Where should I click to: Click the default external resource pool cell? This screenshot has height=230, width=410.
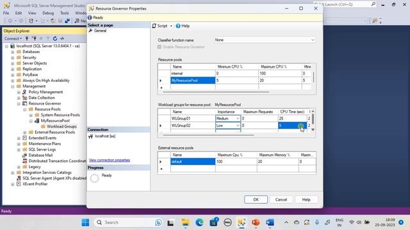(193, 162)
